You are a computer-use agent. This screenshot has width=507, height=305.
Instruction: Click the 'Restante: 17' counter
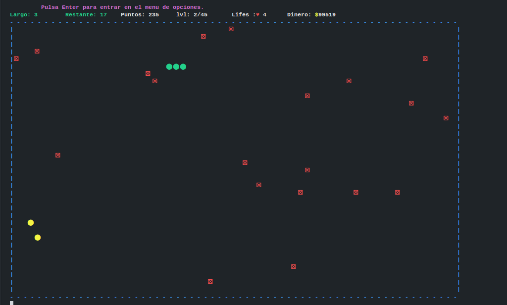point(86,14)
